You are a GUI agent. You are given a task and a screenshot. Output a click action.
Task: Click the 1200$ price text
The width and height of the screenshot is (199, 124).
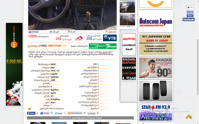[32, 36]
